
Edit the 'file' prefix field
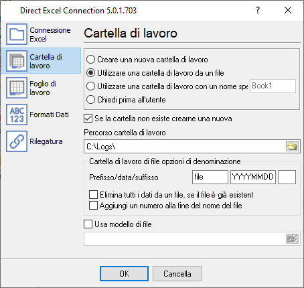point(210,177)
